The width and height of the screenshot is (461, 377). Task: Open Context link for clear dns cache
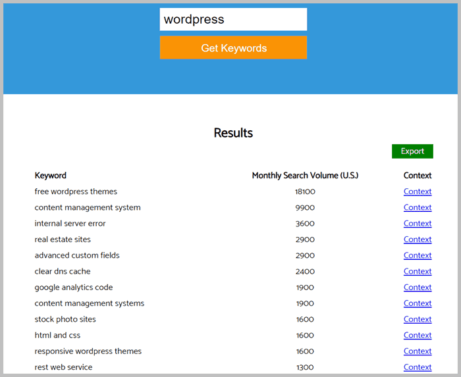pyautogui.click(x=417, y=271)
